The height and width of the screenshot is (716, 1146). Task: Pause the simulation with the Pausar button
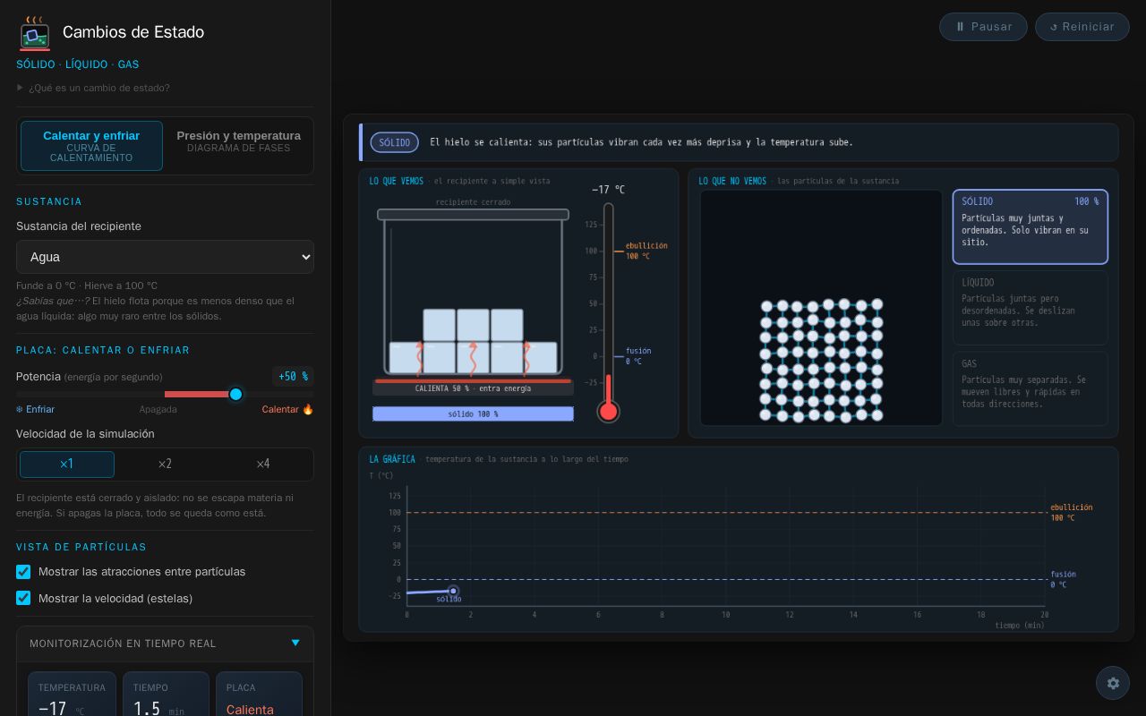983,27
